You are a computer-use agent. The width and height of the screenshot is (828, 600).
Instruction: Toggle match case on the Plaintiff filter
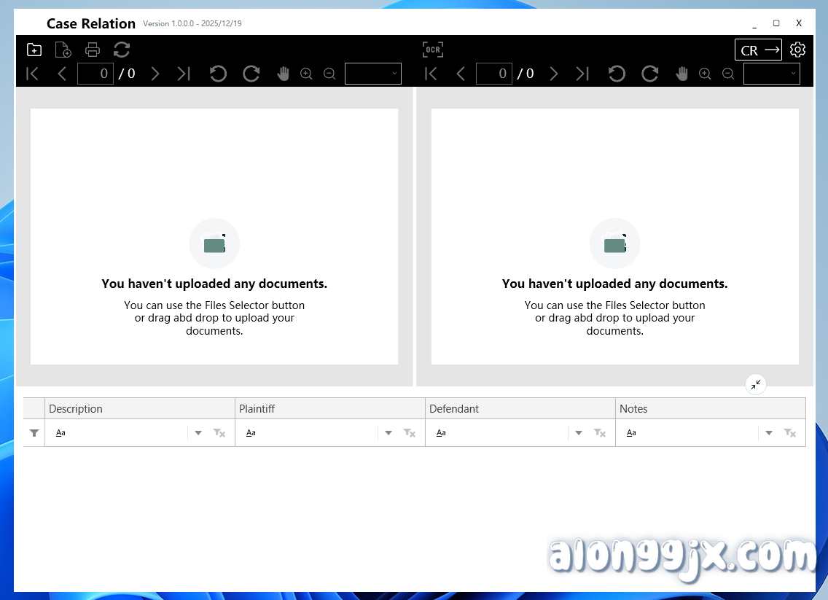click(251, 432)
